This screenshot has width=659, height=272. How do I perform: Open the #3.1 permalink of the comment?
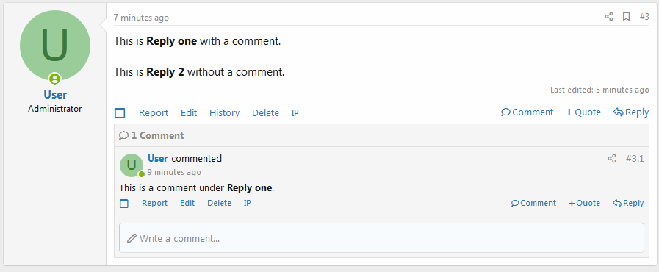(x=635, y=159)
